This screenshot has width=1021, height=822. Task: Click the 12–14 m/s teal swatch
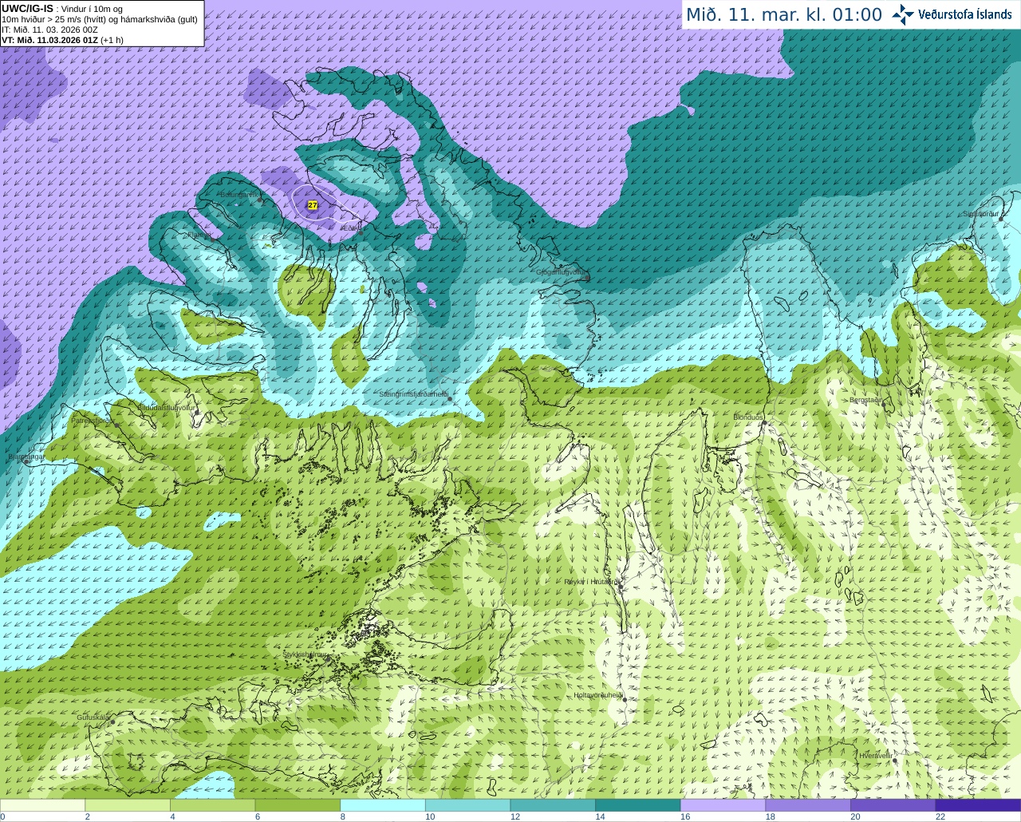pos(553,805)
